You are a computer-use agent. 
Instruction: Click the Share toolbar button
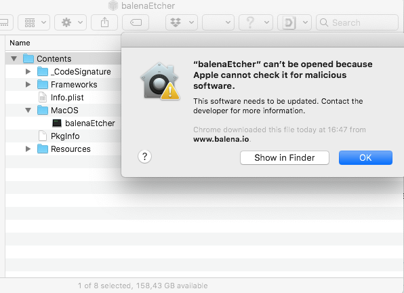tap(104, 22)
